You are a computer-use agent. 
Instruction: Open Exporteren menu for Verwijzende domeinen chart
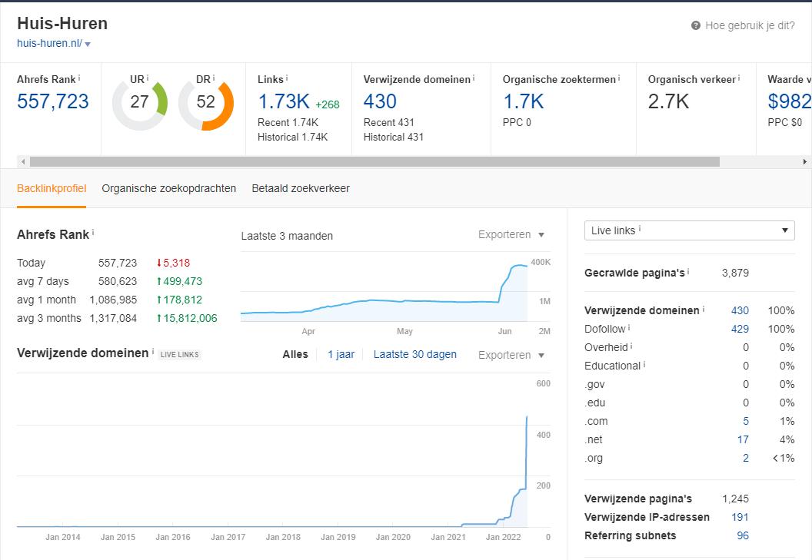coord(511,355)
